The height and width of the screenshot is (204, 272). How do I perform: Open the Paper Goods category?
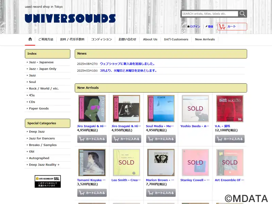point(39,108)
